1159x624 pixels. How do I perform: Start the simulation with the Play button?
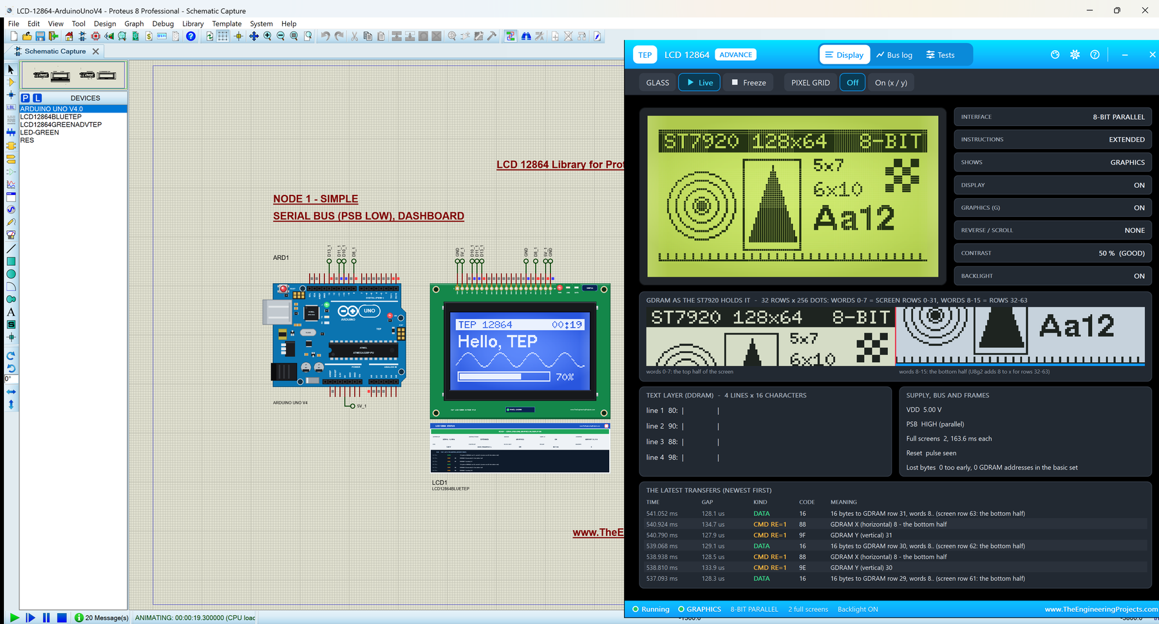click(x=14, y=618)
